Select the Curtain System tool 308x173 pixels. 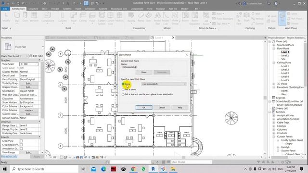tap(102, 18)
